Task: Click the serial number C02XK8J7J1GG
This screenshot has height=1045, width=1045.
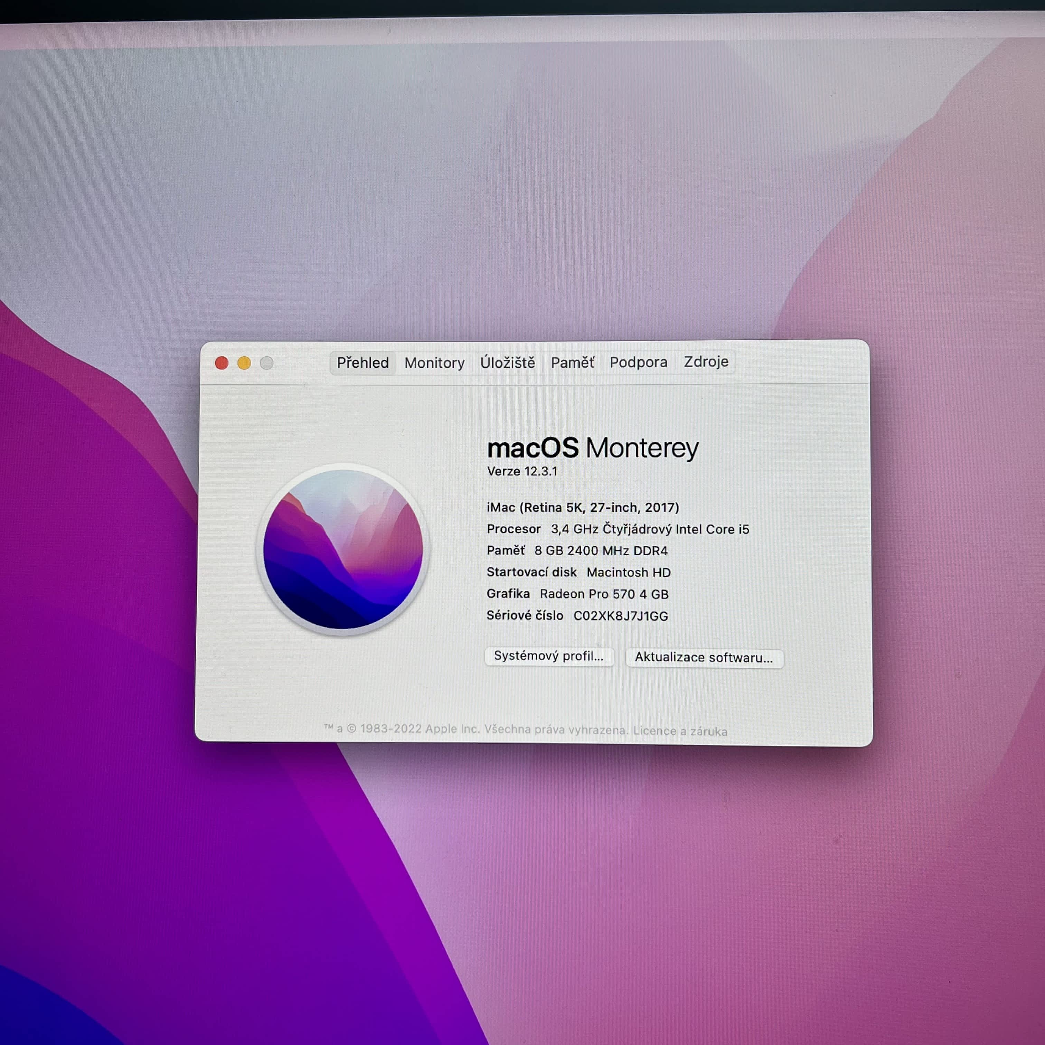Action: 620,615
